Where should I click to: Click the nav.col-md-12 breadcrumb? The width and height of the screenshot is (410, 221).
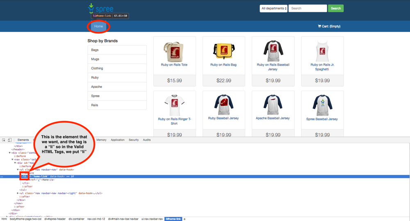pyautogui.click(x=96, y=219)
